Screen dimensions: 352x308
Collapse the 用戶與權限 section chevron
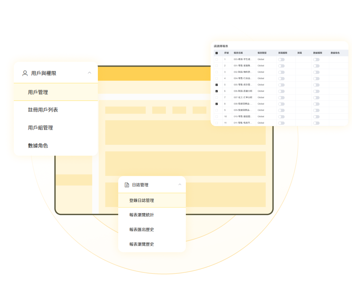89,73
